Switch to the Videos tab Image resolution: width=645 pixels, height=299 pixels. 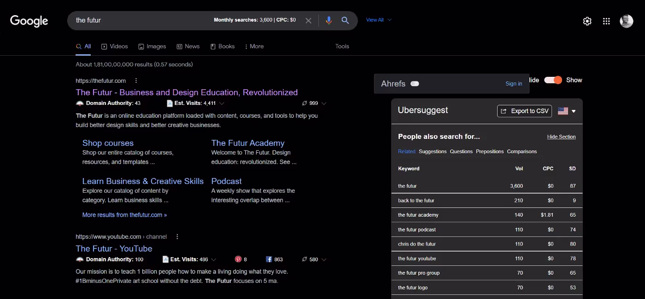(114, 46)
